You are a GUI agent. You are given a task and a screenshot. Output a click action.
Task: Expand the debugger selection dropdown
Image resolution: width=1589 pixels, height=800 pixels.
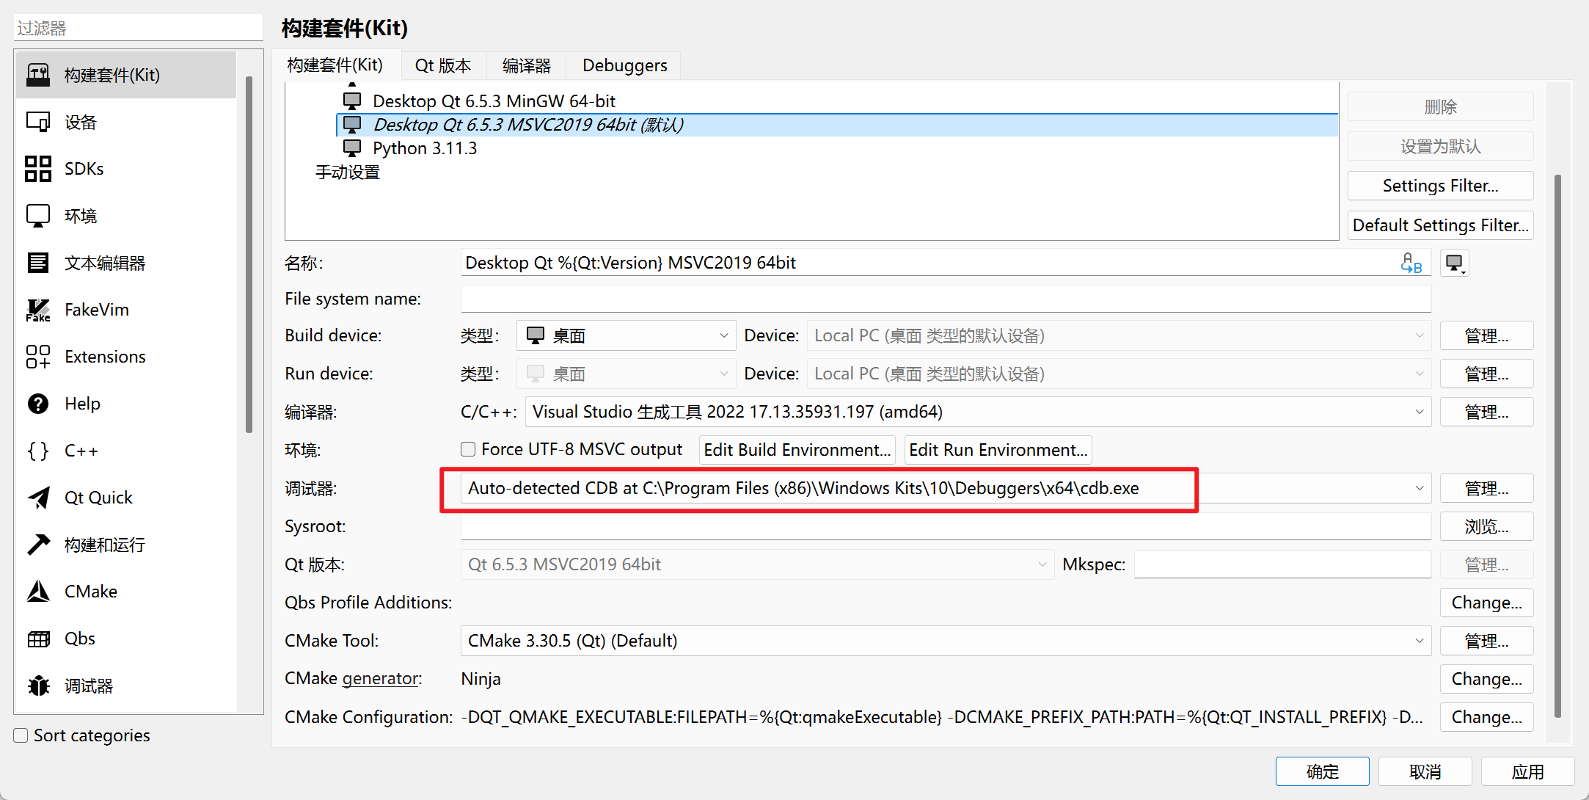pyautogui.click(x=1417, y=488)
